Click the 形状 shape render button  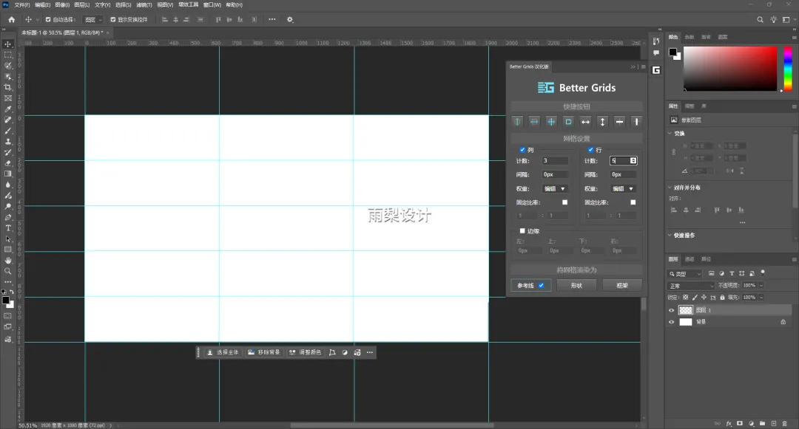tap(576, 285)
